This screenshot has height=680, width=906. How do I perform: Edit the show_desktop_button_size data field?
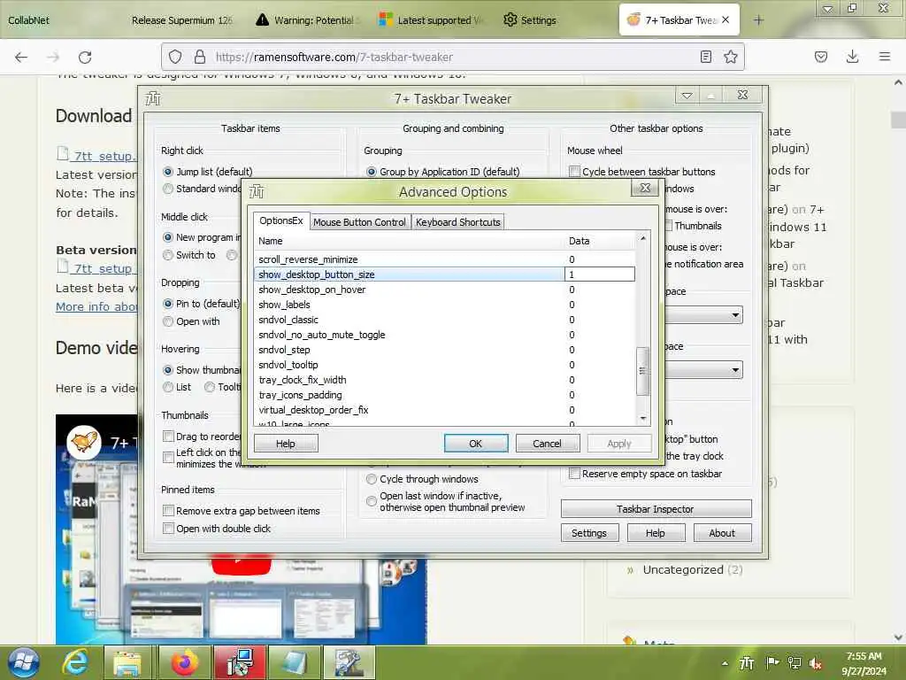(x=600, y=274)
